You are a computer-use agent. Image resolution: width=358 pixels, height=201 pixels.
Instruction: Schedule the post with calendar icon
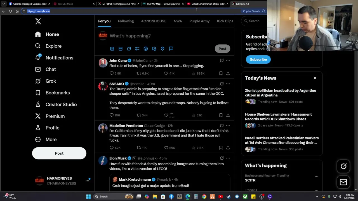[154, 49]
